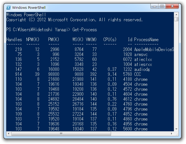
Task: Click the vertical scrollbar up arrow
Action: pos(176,15)
